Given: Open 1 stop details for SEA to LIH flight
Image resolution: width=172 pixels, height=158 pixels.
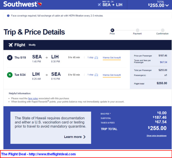Looking at the screenshot, I should click(90, 57).
